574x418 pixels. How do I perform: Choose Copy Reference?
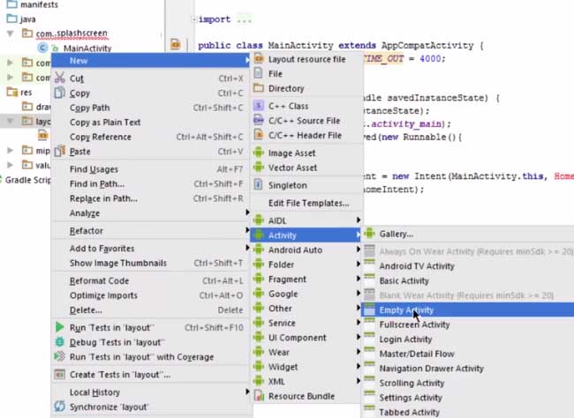(x=152, y=137)
